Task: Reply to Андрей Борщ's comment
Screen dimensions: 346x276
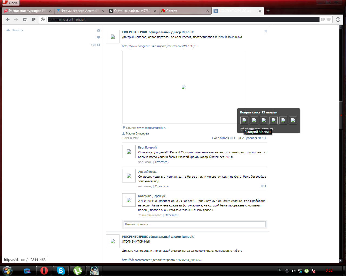Action: point(162,186)
